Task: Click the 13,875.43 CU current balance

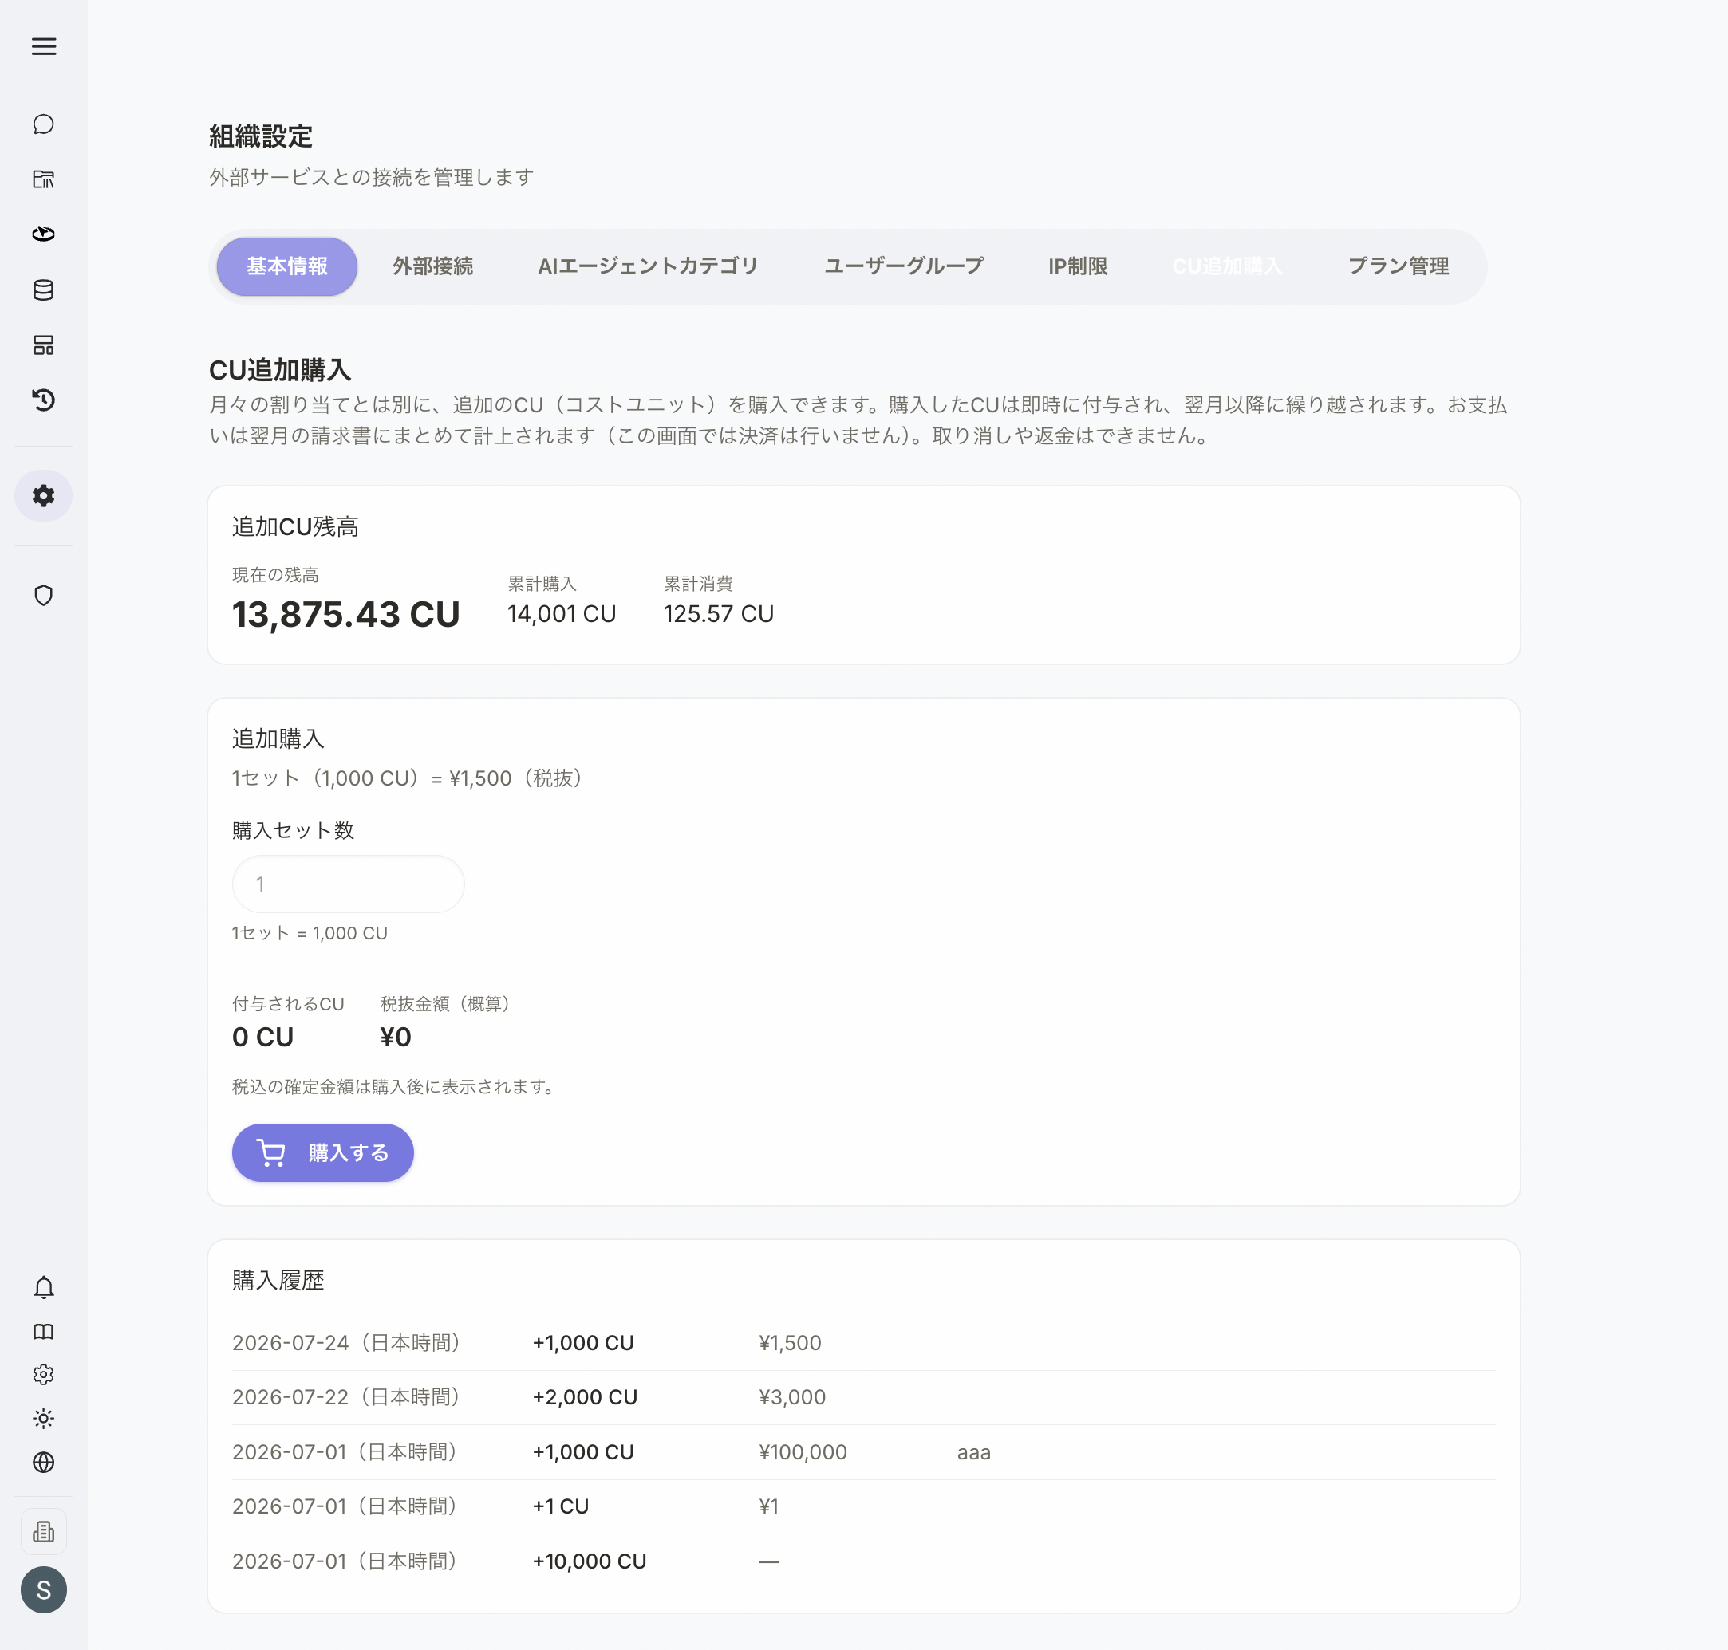Action: pos(345,615)
